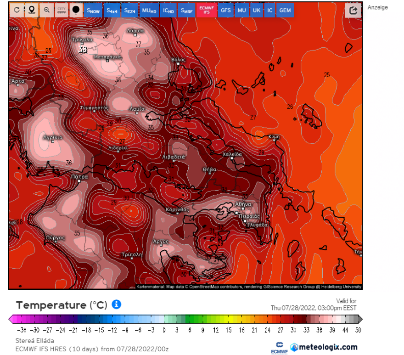Image resolution: width=404 pixels, height=355 pixels.
Task: Select the weather balloon sounding tool
Action: tap(76, 10)
